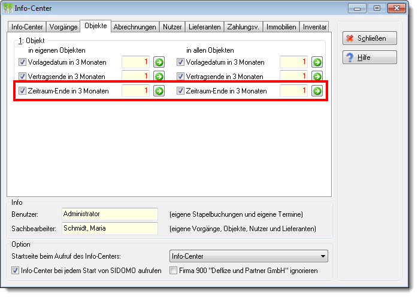
Task: Click the blue question mark Hilfe icon
Action: tap(350, 57)
